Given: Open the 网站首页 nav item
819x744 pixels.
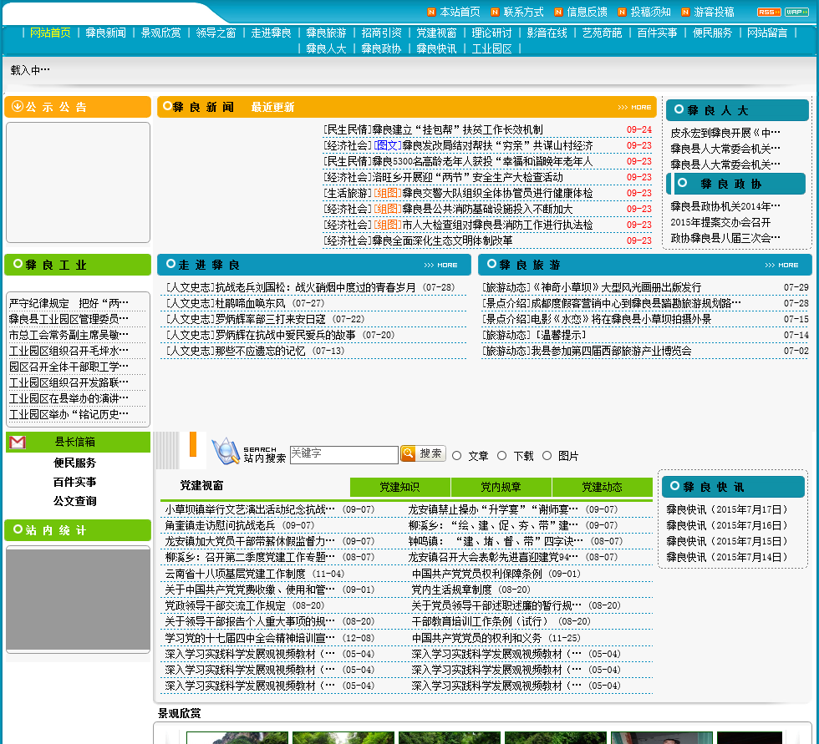Looking at the screenshot, I should tap(50, 33).
